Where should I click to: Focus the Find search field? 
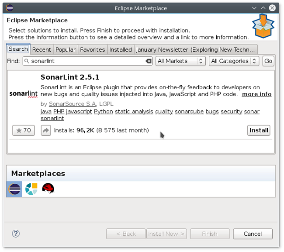coord(87,61)
